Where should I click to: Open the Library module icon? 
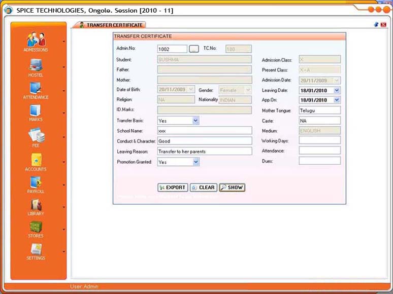[x=36, y=205]
